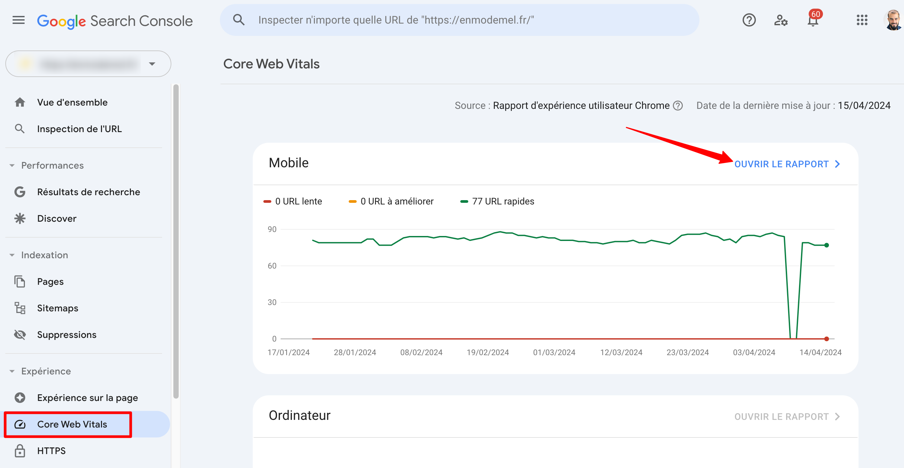Open the hamburger navigation menu

point(18,20)
